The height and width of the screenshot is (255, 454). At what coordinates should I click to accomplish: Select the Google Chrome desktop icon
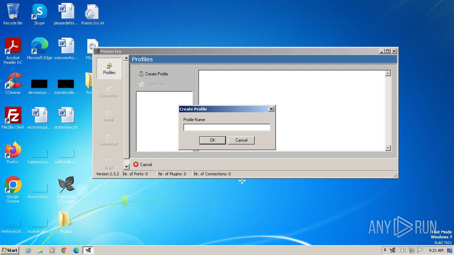[x=13, y=190]
